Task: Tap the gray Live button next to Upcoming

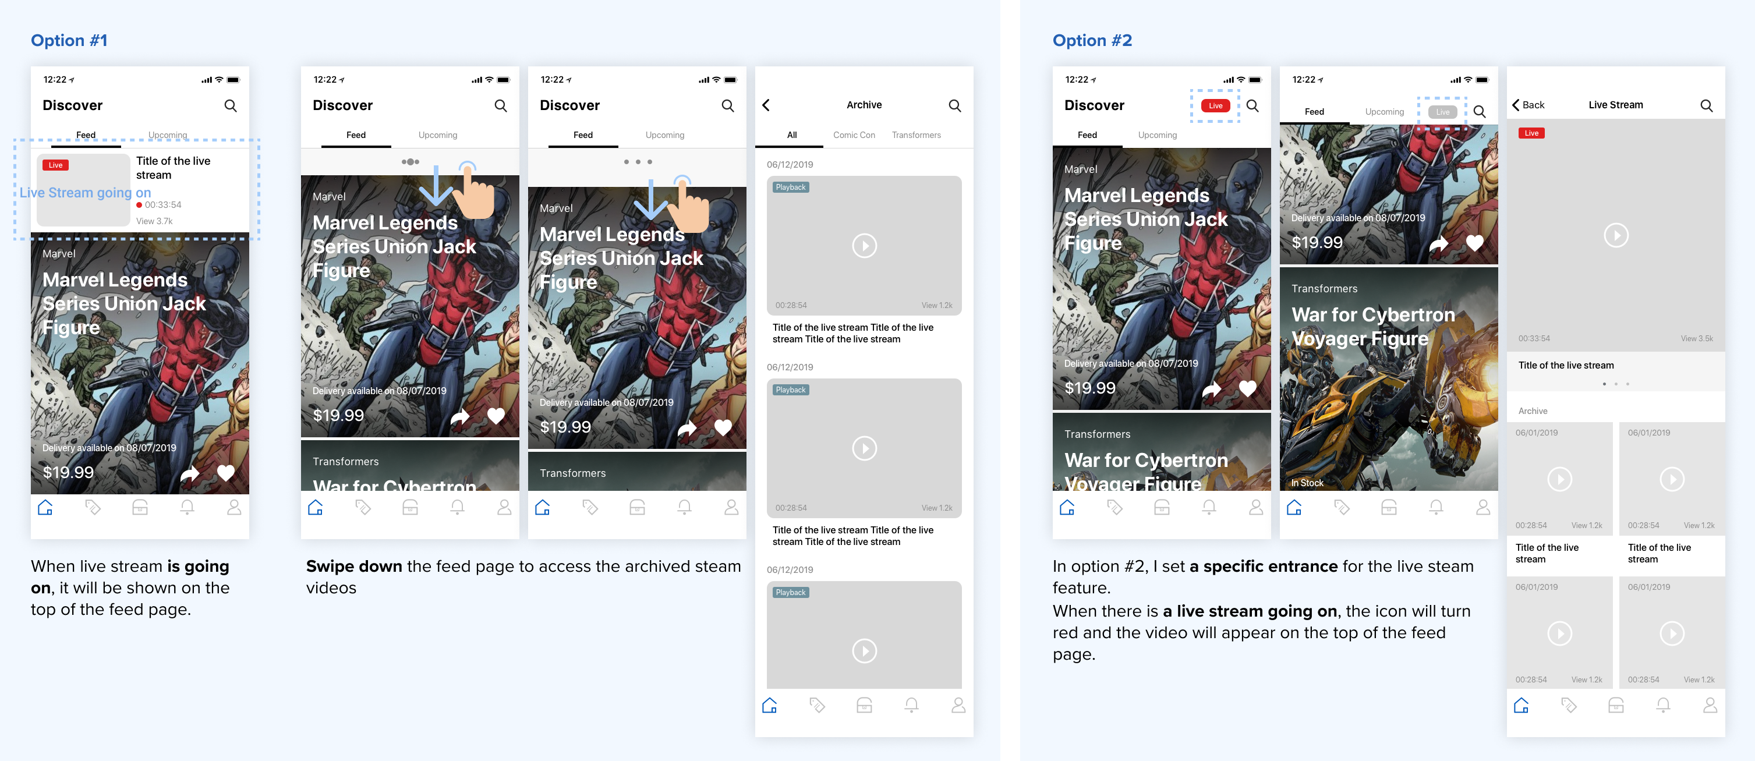Action: pos(1442,112)
